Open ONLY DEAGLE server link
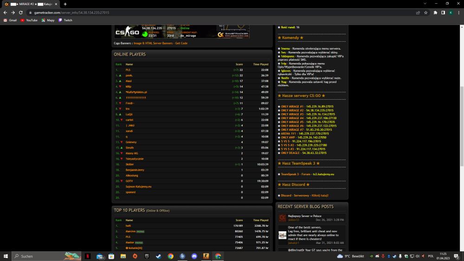The image size is (464, 261). coord(303,153)
